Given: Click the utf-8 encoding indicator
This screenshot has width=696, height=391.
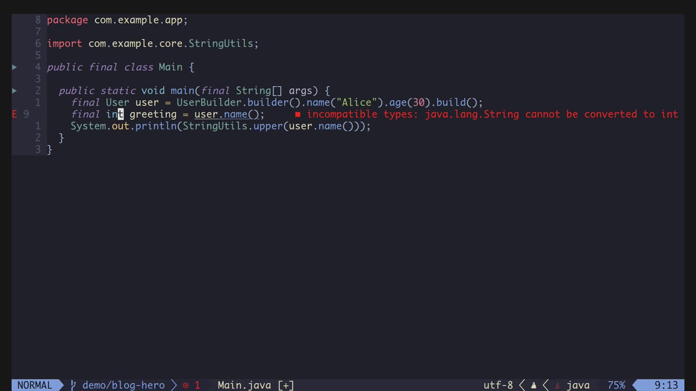Looking at the screenshot, I should click(x=498, y=385).
